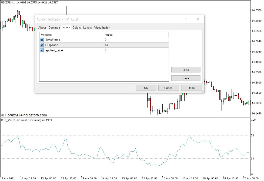Image resolution: width=264 pixels, height=181 pixels.
Task: Switch to the Visualization tab
Action: 102,27
